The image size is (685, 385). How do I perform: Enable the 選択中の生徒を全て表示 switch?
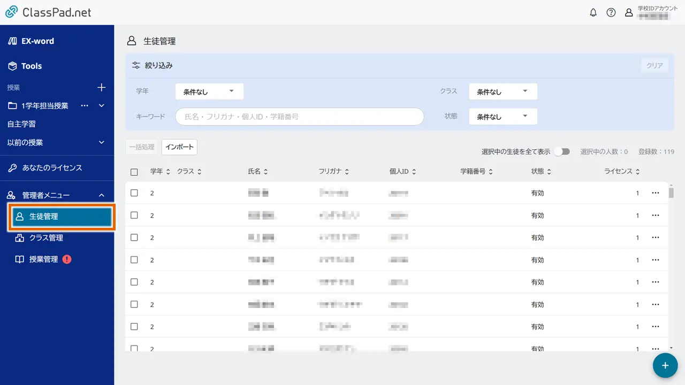tap(561, 151)
